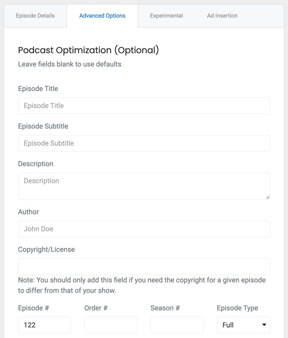Viewport: 288px width, 338px height.
Task: Open the Experimental tab
Action: 166,16
